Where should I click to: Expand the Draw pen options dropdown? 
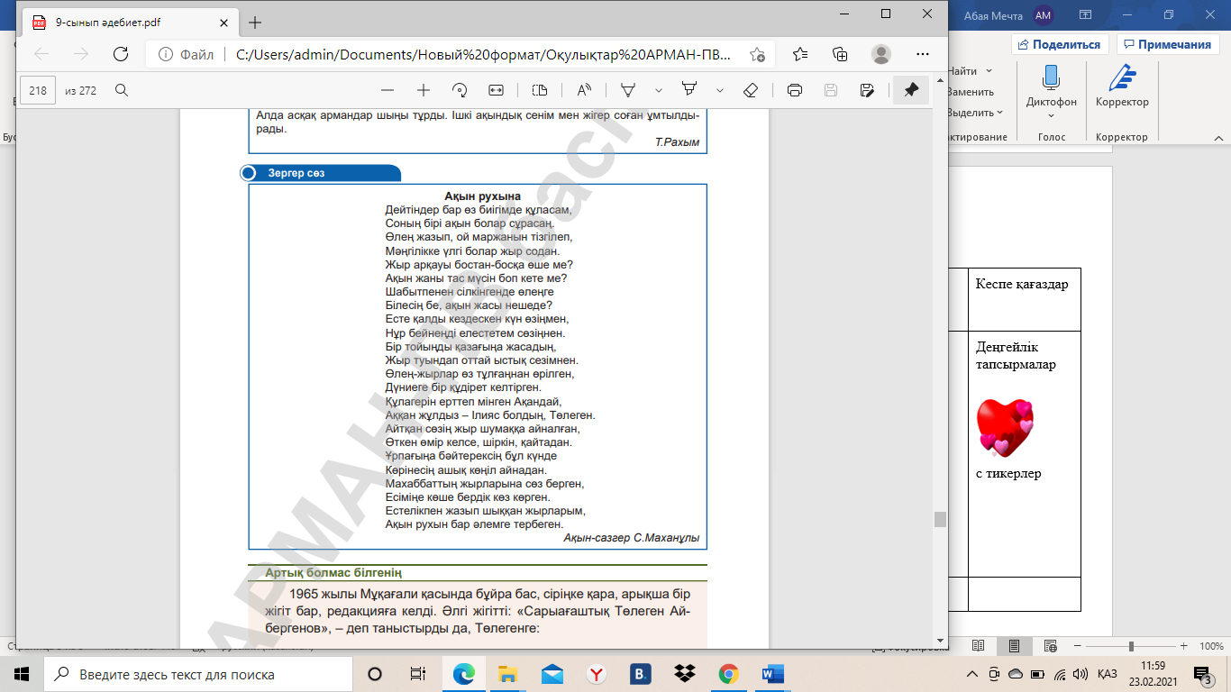click(659, 90)
